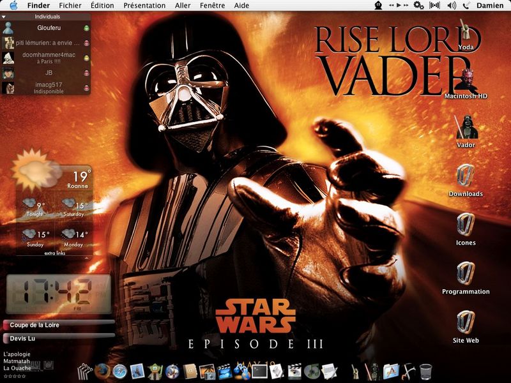
Task: Open the Apple menu
Action: [13, 6]
